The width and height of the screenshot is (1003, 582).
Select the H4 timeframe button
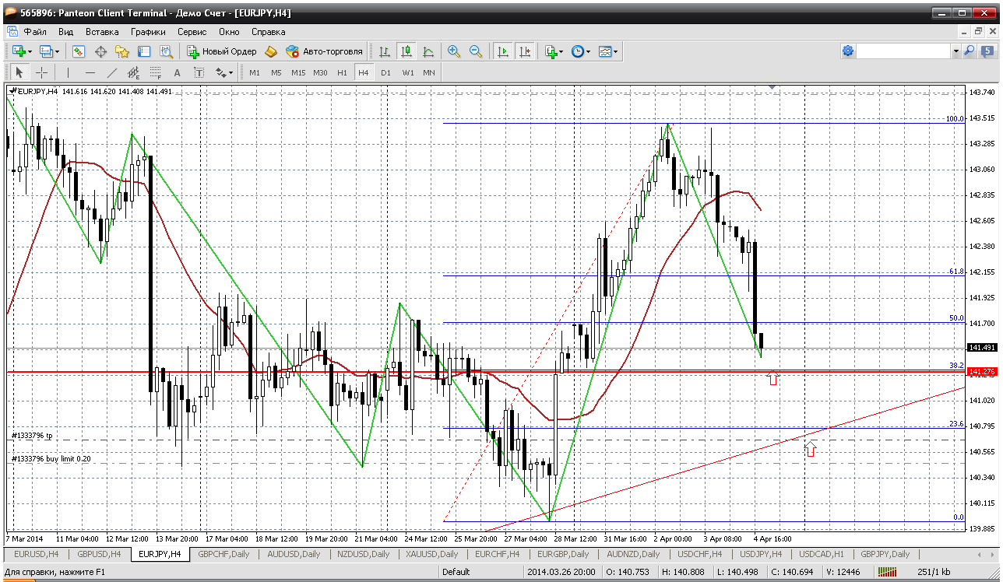click(364, 72)
